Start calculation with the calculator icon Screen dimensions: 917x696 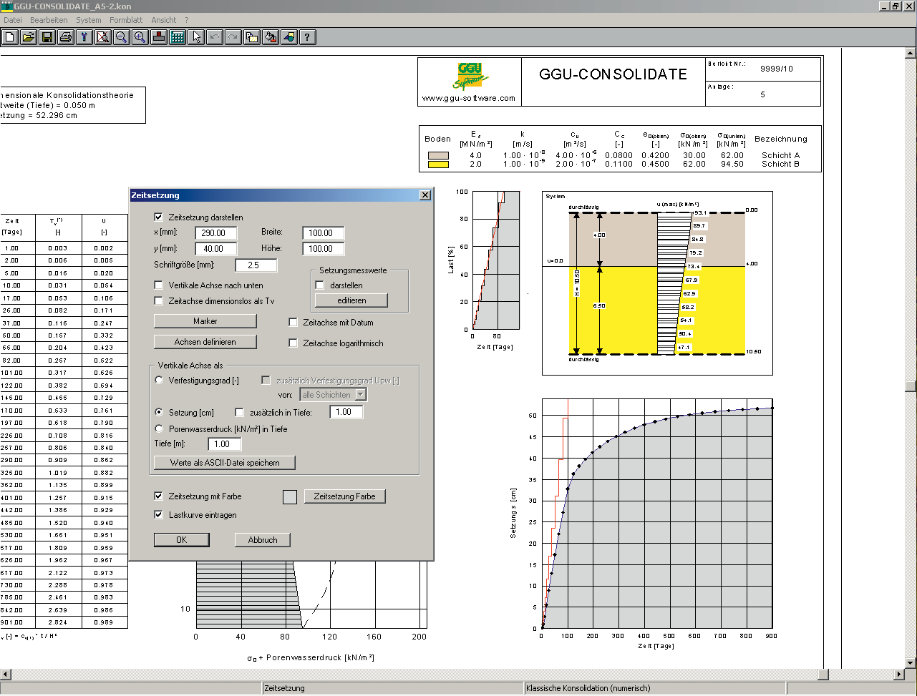177,37
